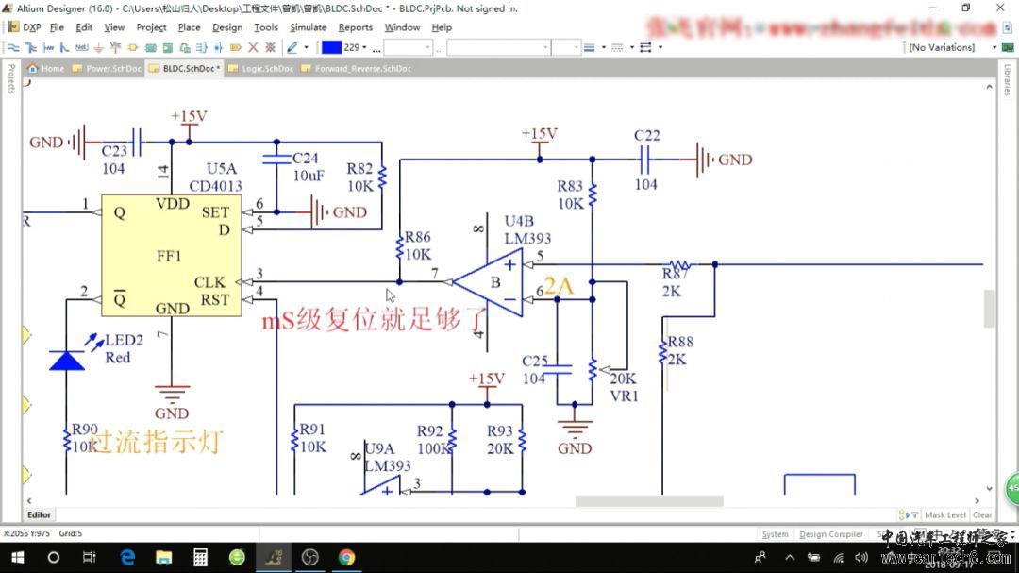Open the Reports menu
This screenshot has height=573, width=1019.
point(356,27)
